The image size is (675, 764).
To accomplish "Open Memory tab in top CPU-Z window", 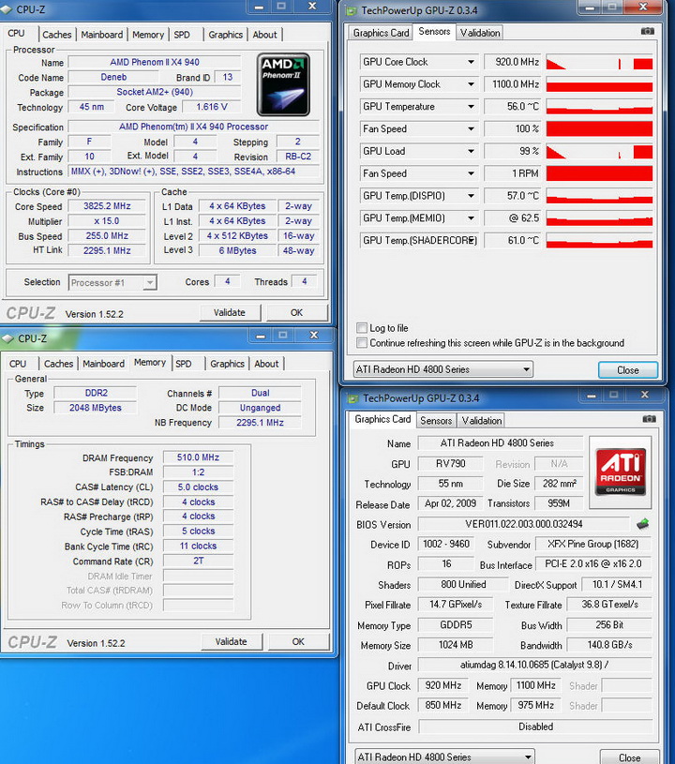I will (x=148, y=35).
